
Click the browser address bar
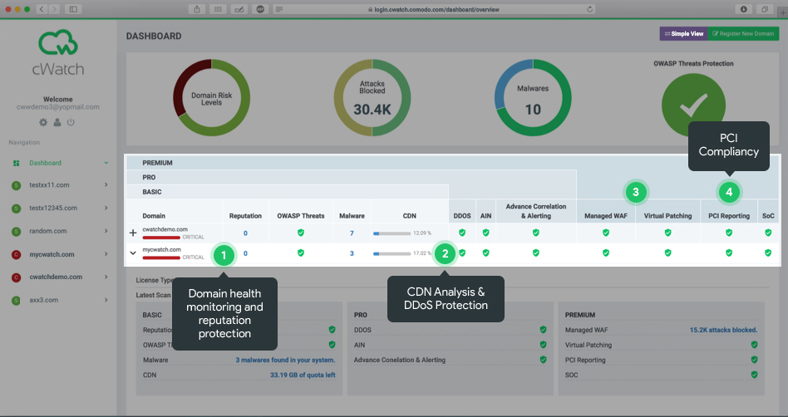coord(436,9)
